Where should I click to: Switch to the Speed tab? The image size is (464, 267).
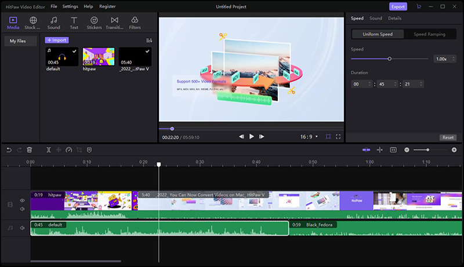click(x=357, y=19)
